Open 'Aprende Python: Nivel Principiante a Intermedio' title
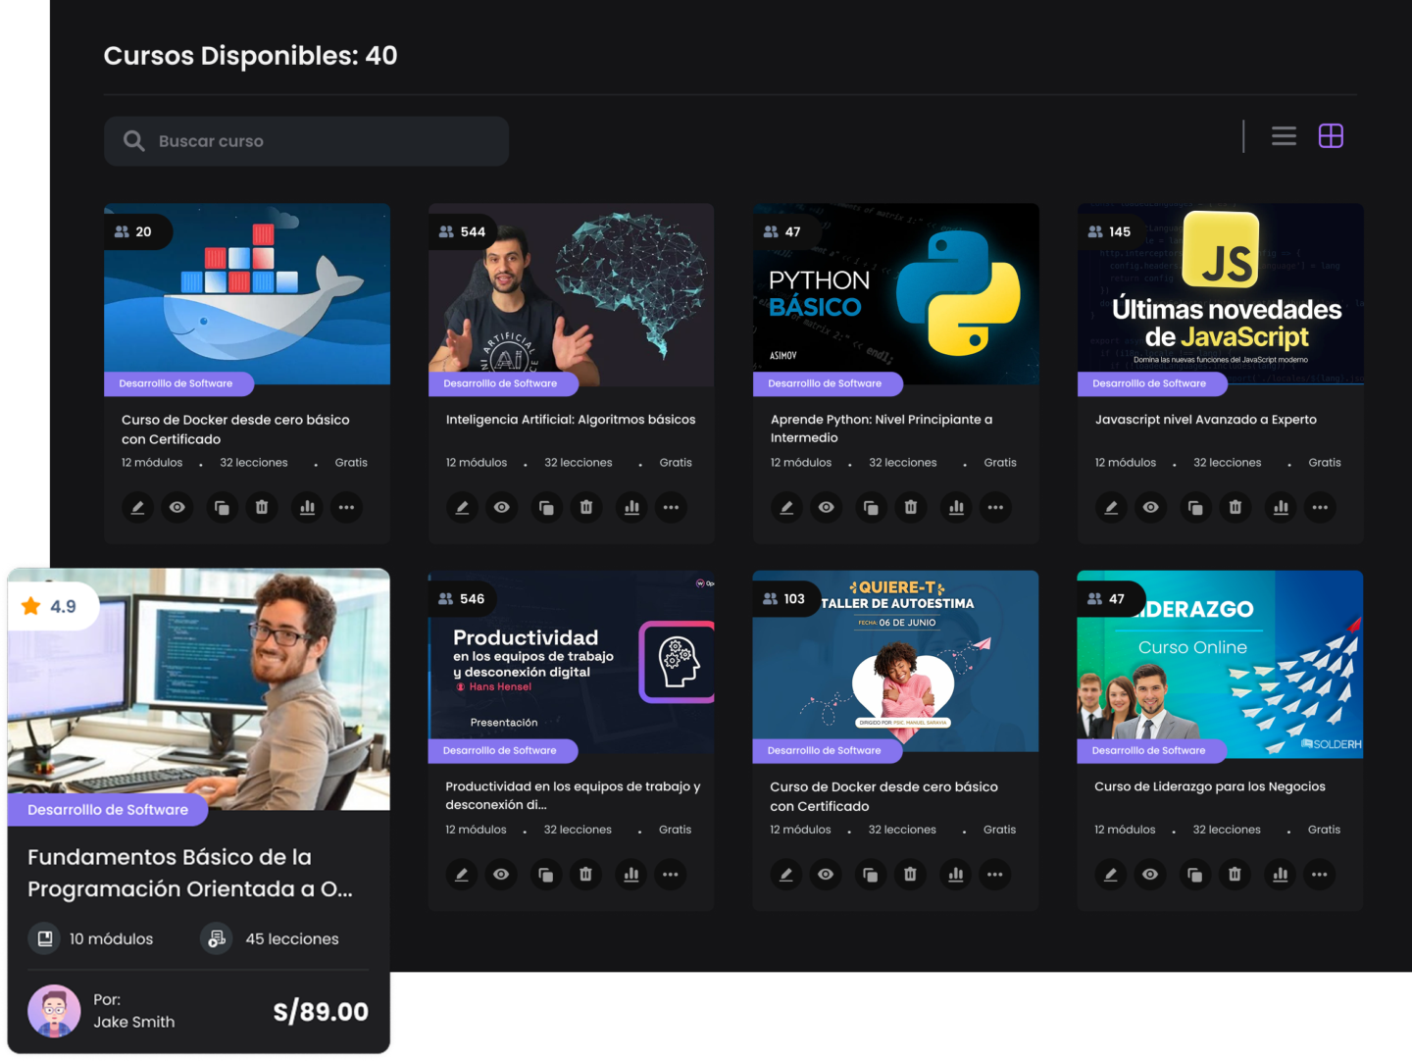Screen dimensions: 1412x1061 coord(882,429)
